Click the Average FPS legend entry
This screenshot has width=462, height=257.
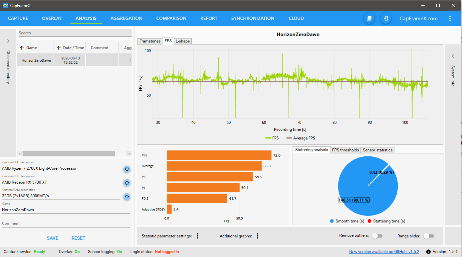coord(301,138)
